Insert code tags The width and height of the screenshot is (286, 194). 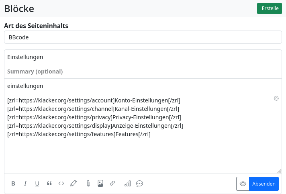pos(61,184)
